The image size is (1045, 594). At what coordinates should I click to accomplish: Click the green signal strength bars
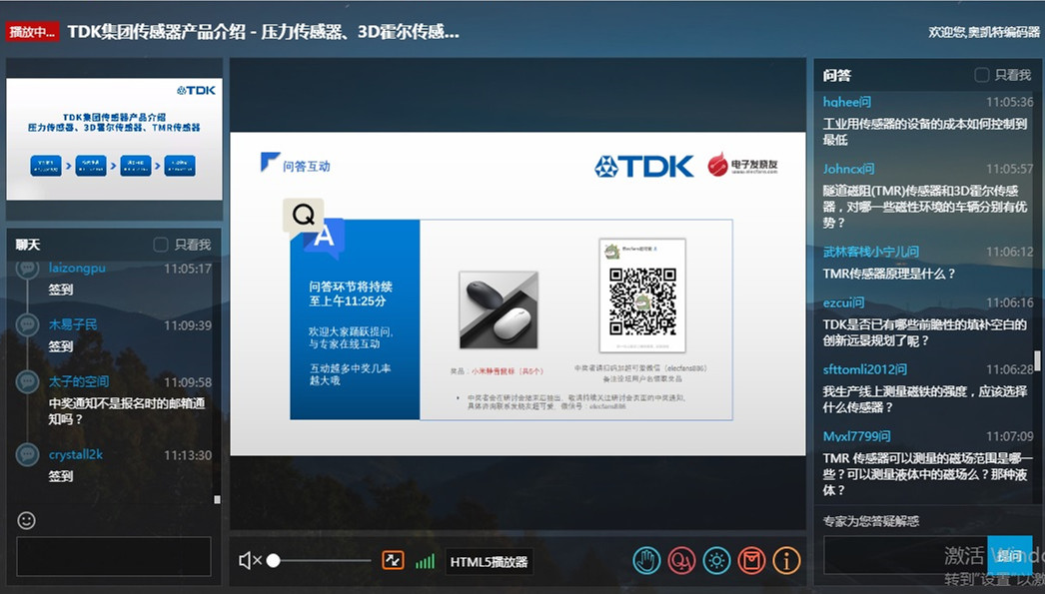coord(425,562)
